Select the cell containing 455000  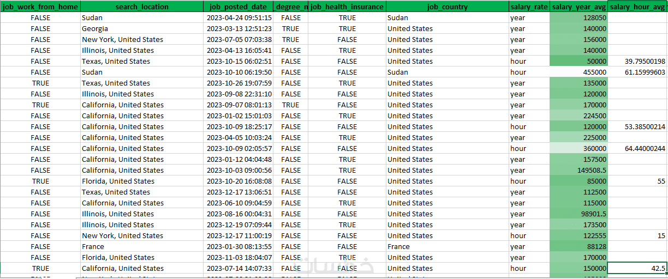578,72
